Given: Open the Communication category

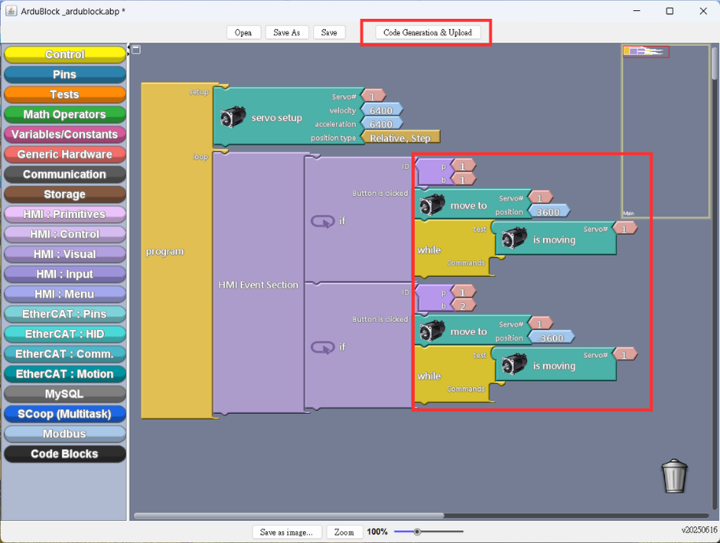Looking at the screenshot, I should tap(65, 174).
